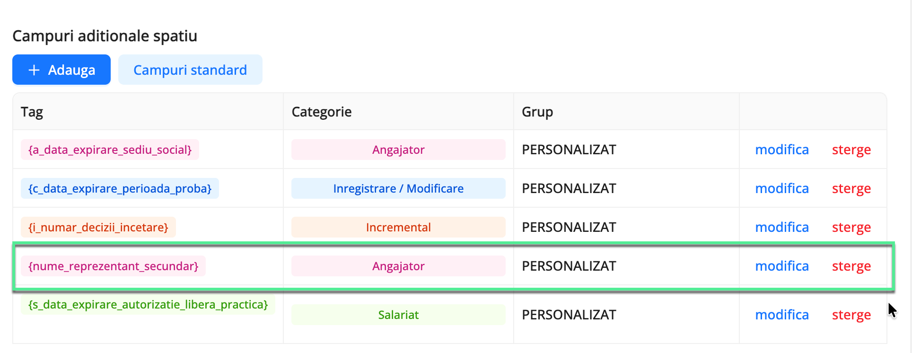Click the Inregistrare / Modificare category badge
Screen dimensions: 912x353
point(398,188)
